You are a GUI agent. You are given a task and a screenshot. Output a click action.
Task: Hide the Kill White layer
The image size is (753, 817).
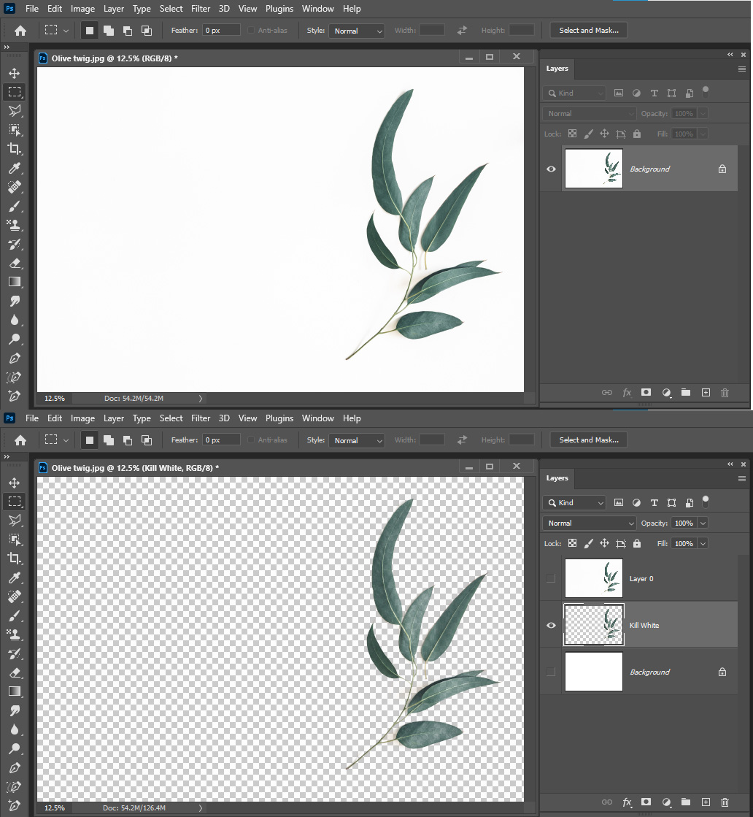pos(551,625)
